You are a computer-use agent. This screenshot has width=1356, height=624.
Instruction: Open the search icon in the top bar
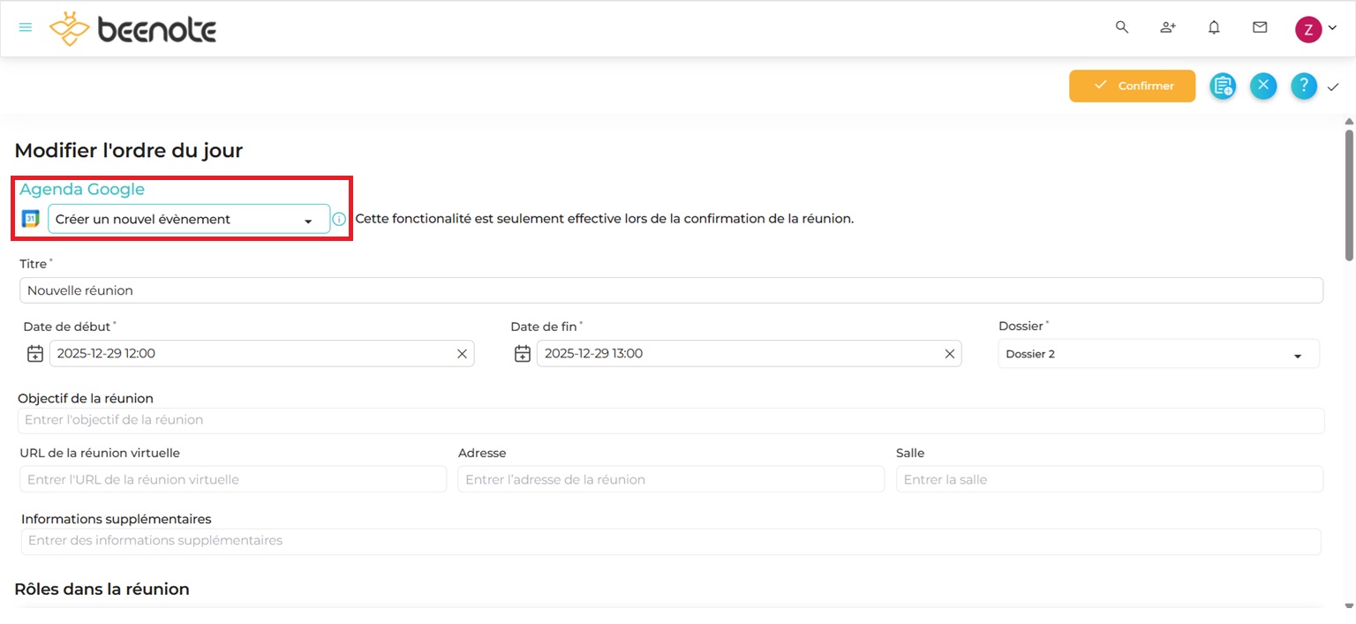coord(1121,27)
